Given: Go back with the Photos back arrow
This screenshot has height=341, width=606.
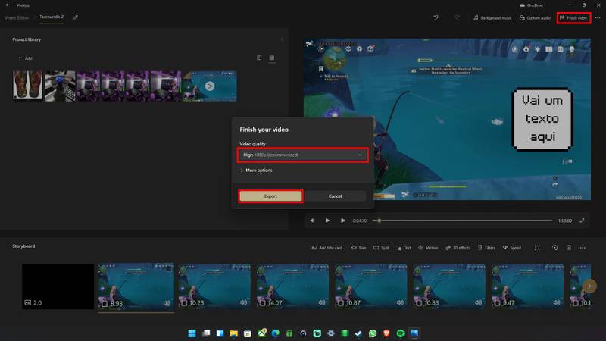Looking at the screenshot, I should (8, 5).
